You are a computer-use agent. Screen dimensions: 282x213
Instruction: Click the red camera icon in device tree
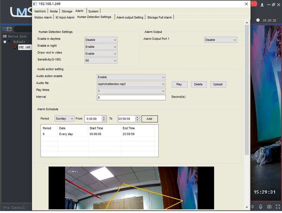(x=15, y=47)
